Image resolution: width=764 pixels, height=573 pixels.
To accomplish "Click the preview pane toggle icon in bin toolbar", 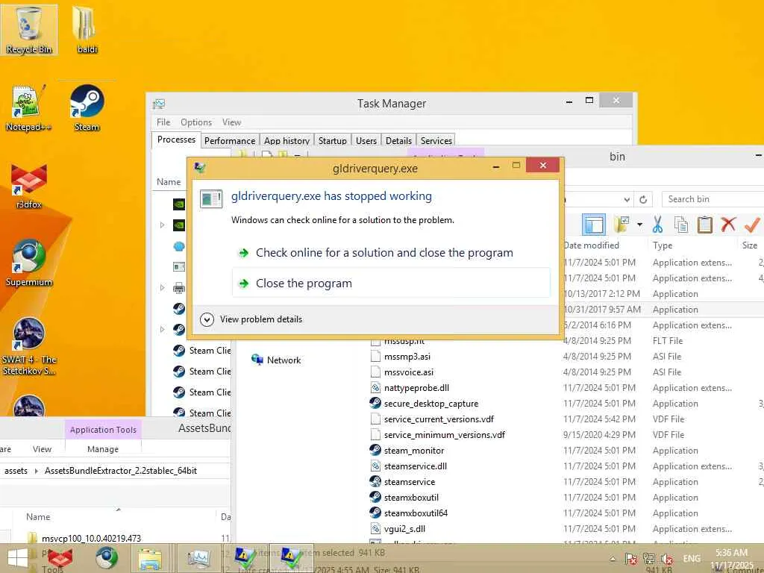I will coord(594,225).
